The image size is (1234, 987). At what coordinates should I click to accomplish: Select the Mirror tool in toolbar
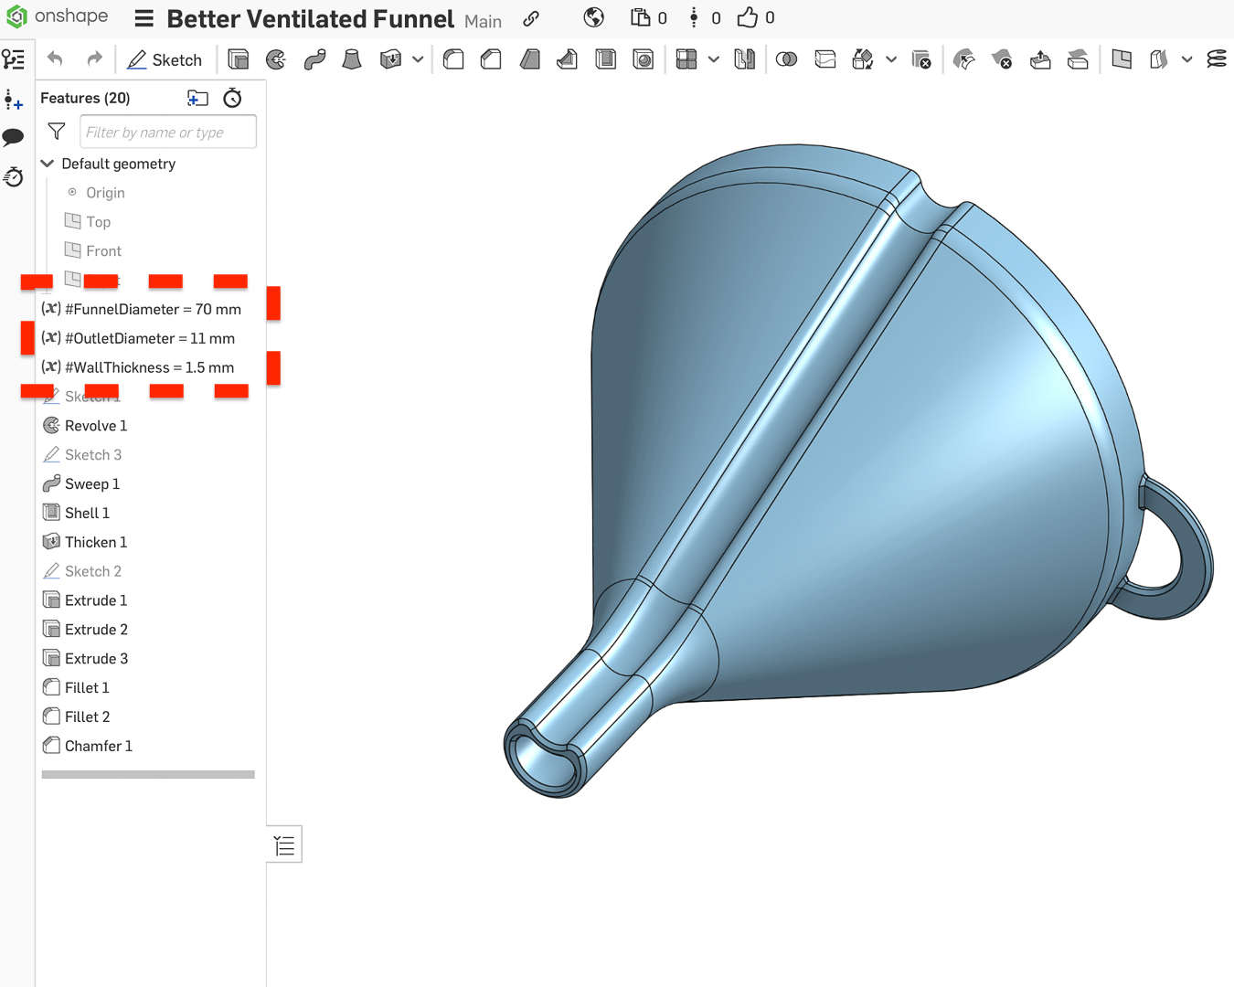745,59
